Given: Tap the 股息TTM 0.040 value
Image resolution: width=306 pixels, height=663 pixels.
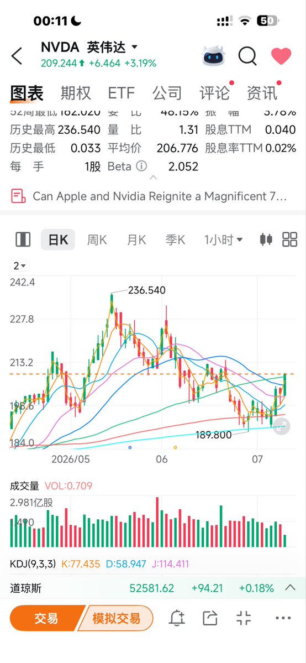Looking at the screenshot, I should (281, 129).
